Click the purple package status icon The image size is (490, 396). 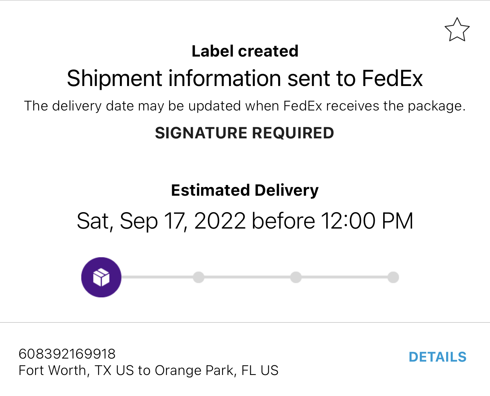point(101,277)
